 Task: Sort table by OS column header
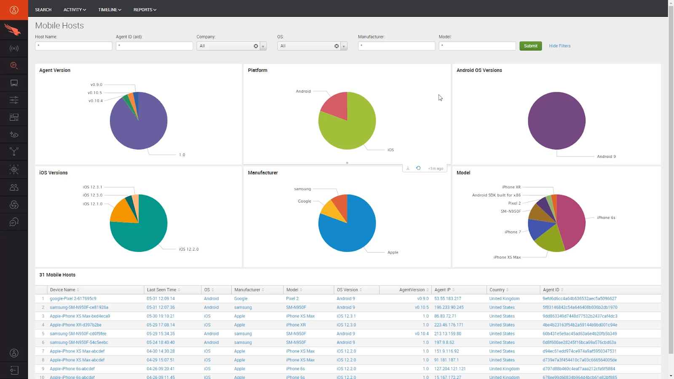tap(209, 290)
